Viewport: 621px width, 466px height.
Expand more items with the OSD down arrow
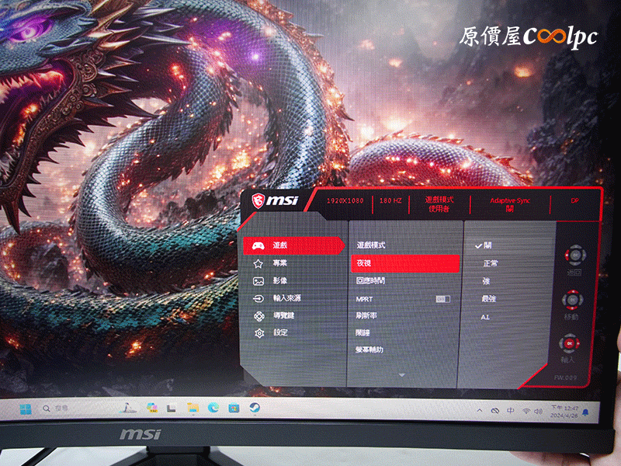(x=402, y=375)
